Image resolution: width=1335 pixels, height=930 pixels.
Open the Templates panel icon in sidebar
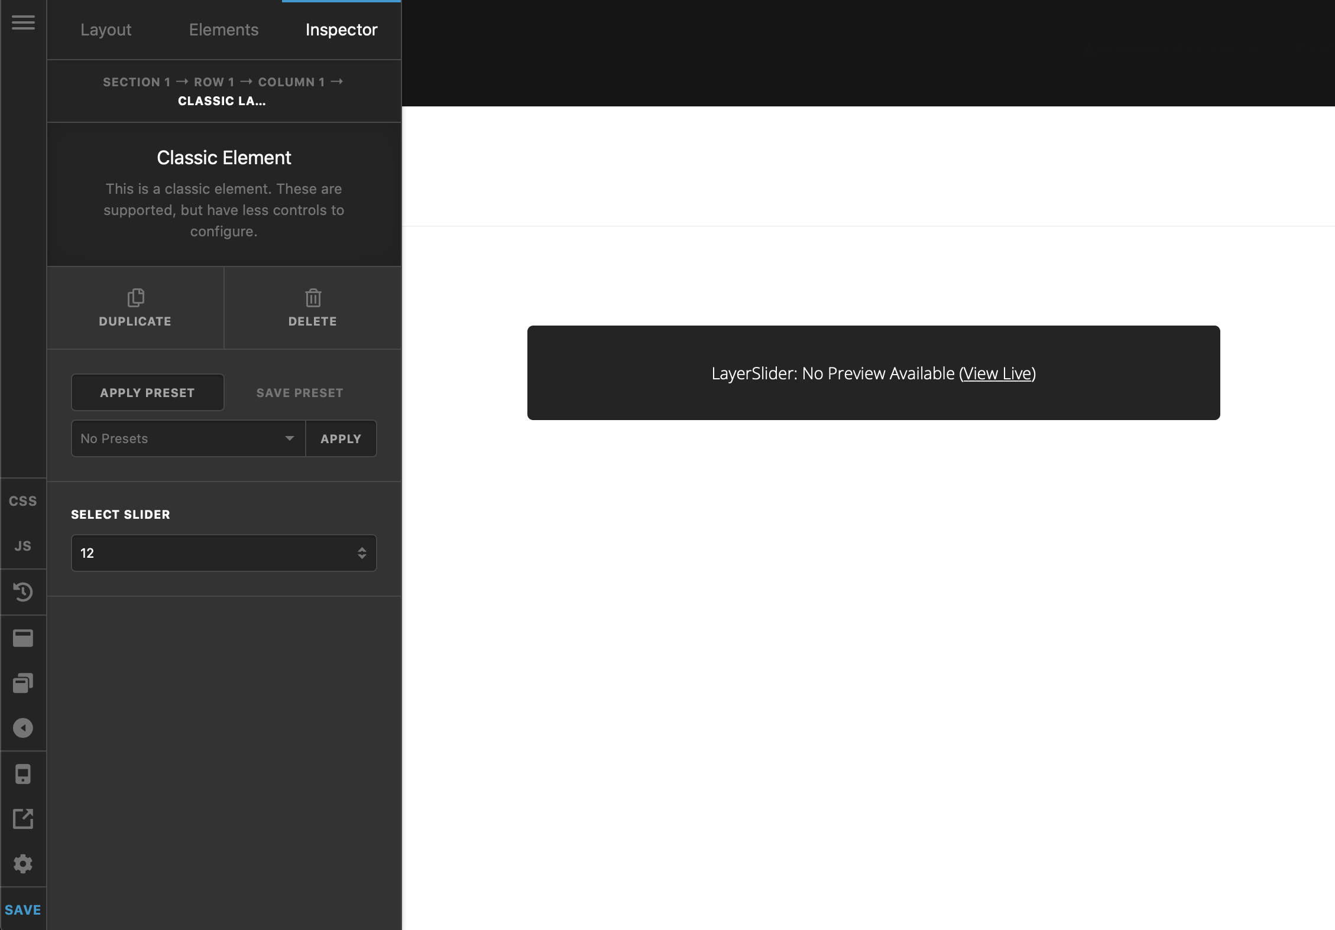click(23, 638)
